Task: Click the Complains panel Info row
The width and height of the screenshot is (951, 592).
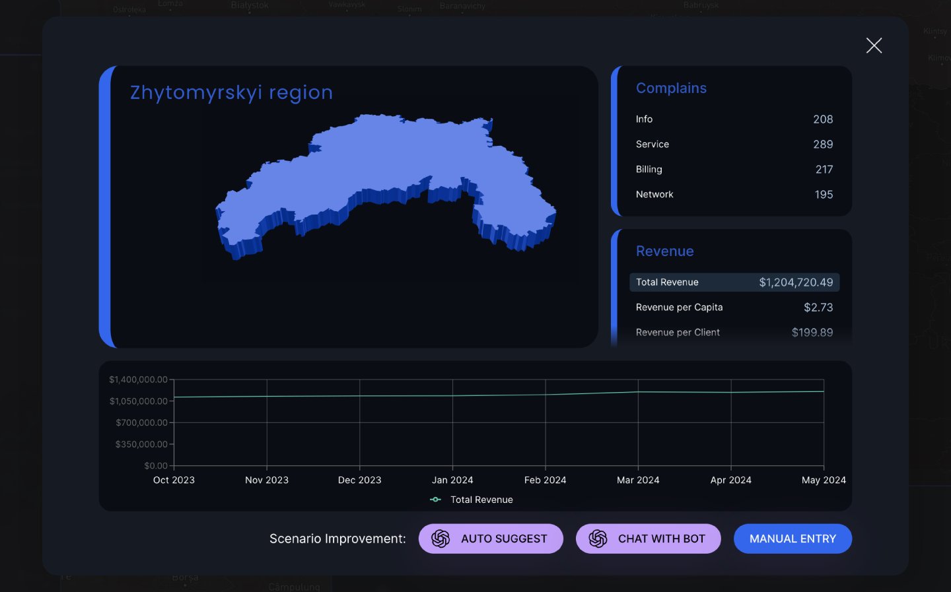Action: click(734, 119)
